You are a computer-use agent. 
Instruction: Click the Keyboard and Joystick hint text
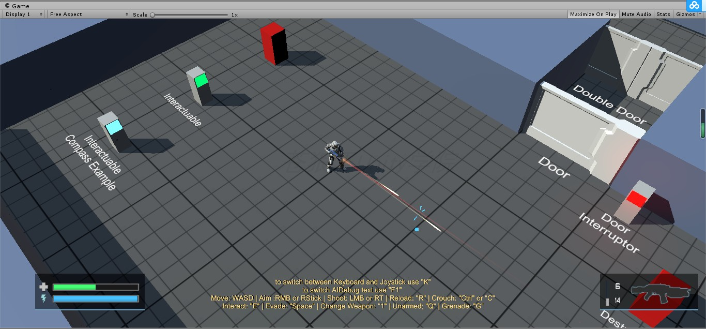coord(353,282)
